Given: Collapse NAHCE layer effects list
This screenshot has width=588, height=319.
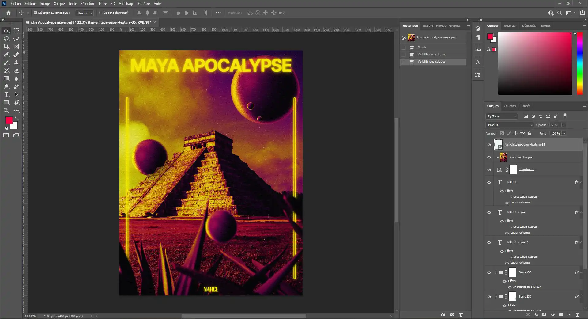Looking at the screenshot, I should [581, 182].
